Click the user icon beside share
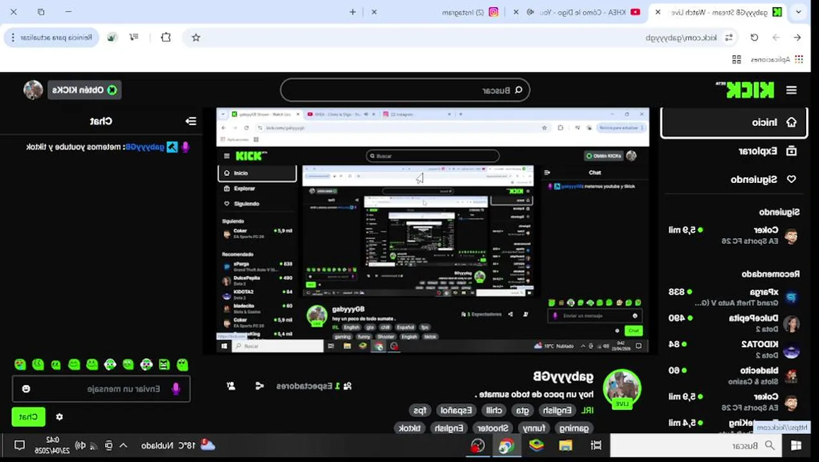The width and height of the screenshot is (819, 462). coord(231,386)
